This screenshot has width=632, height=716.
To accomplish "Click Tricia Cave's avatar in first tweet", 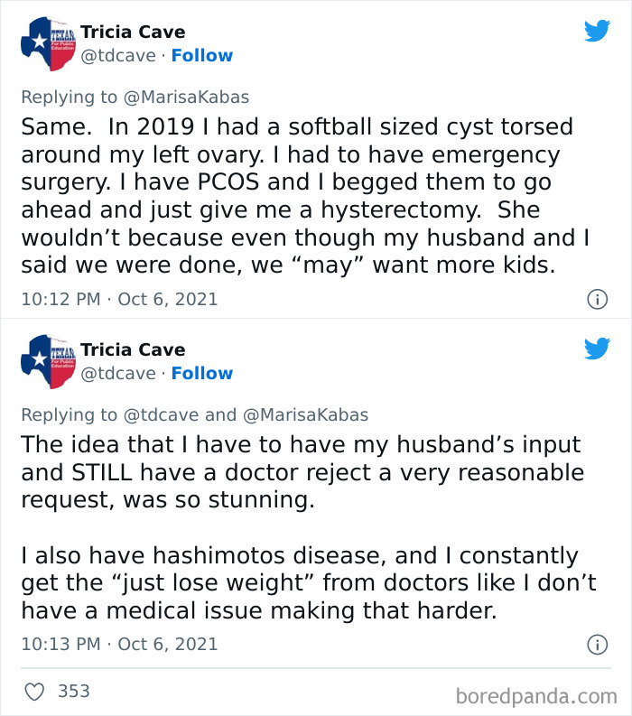I will pos(47,45).
